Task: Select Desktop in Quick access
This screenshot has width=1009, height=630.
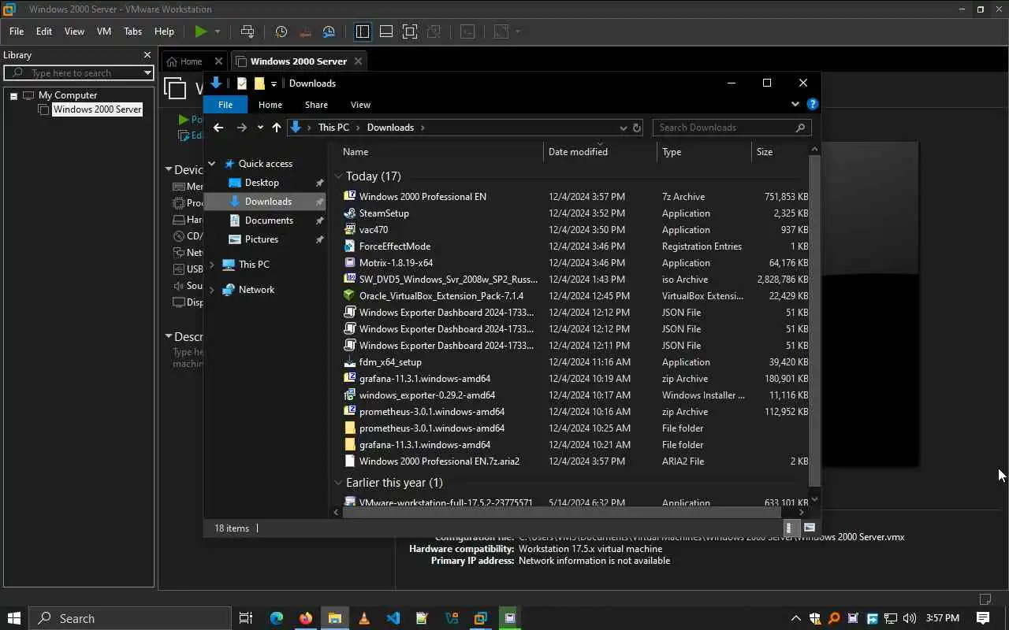Action: tap(262, 183)
